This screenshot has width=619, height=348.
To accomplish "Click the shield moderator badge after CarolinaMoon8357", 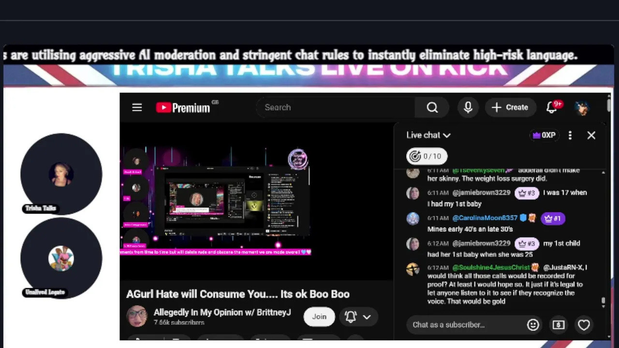I will click(523, 218).
